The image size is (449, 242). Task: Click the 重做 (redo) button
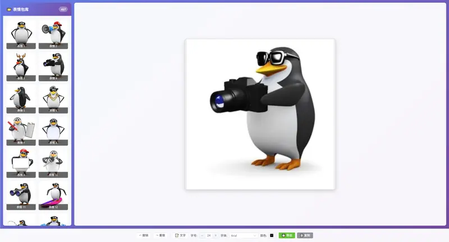161,235
